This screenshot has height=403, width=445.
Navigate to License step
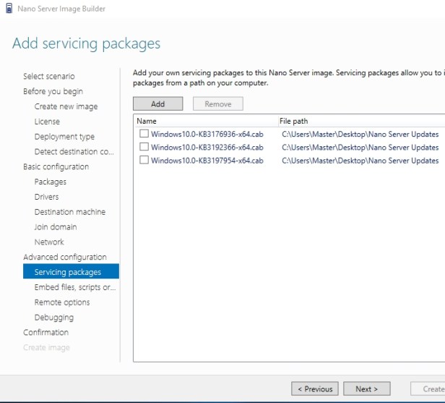click(47, 122)
